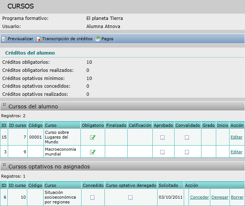Click the Pagos envelope icon

click(98, 39)
